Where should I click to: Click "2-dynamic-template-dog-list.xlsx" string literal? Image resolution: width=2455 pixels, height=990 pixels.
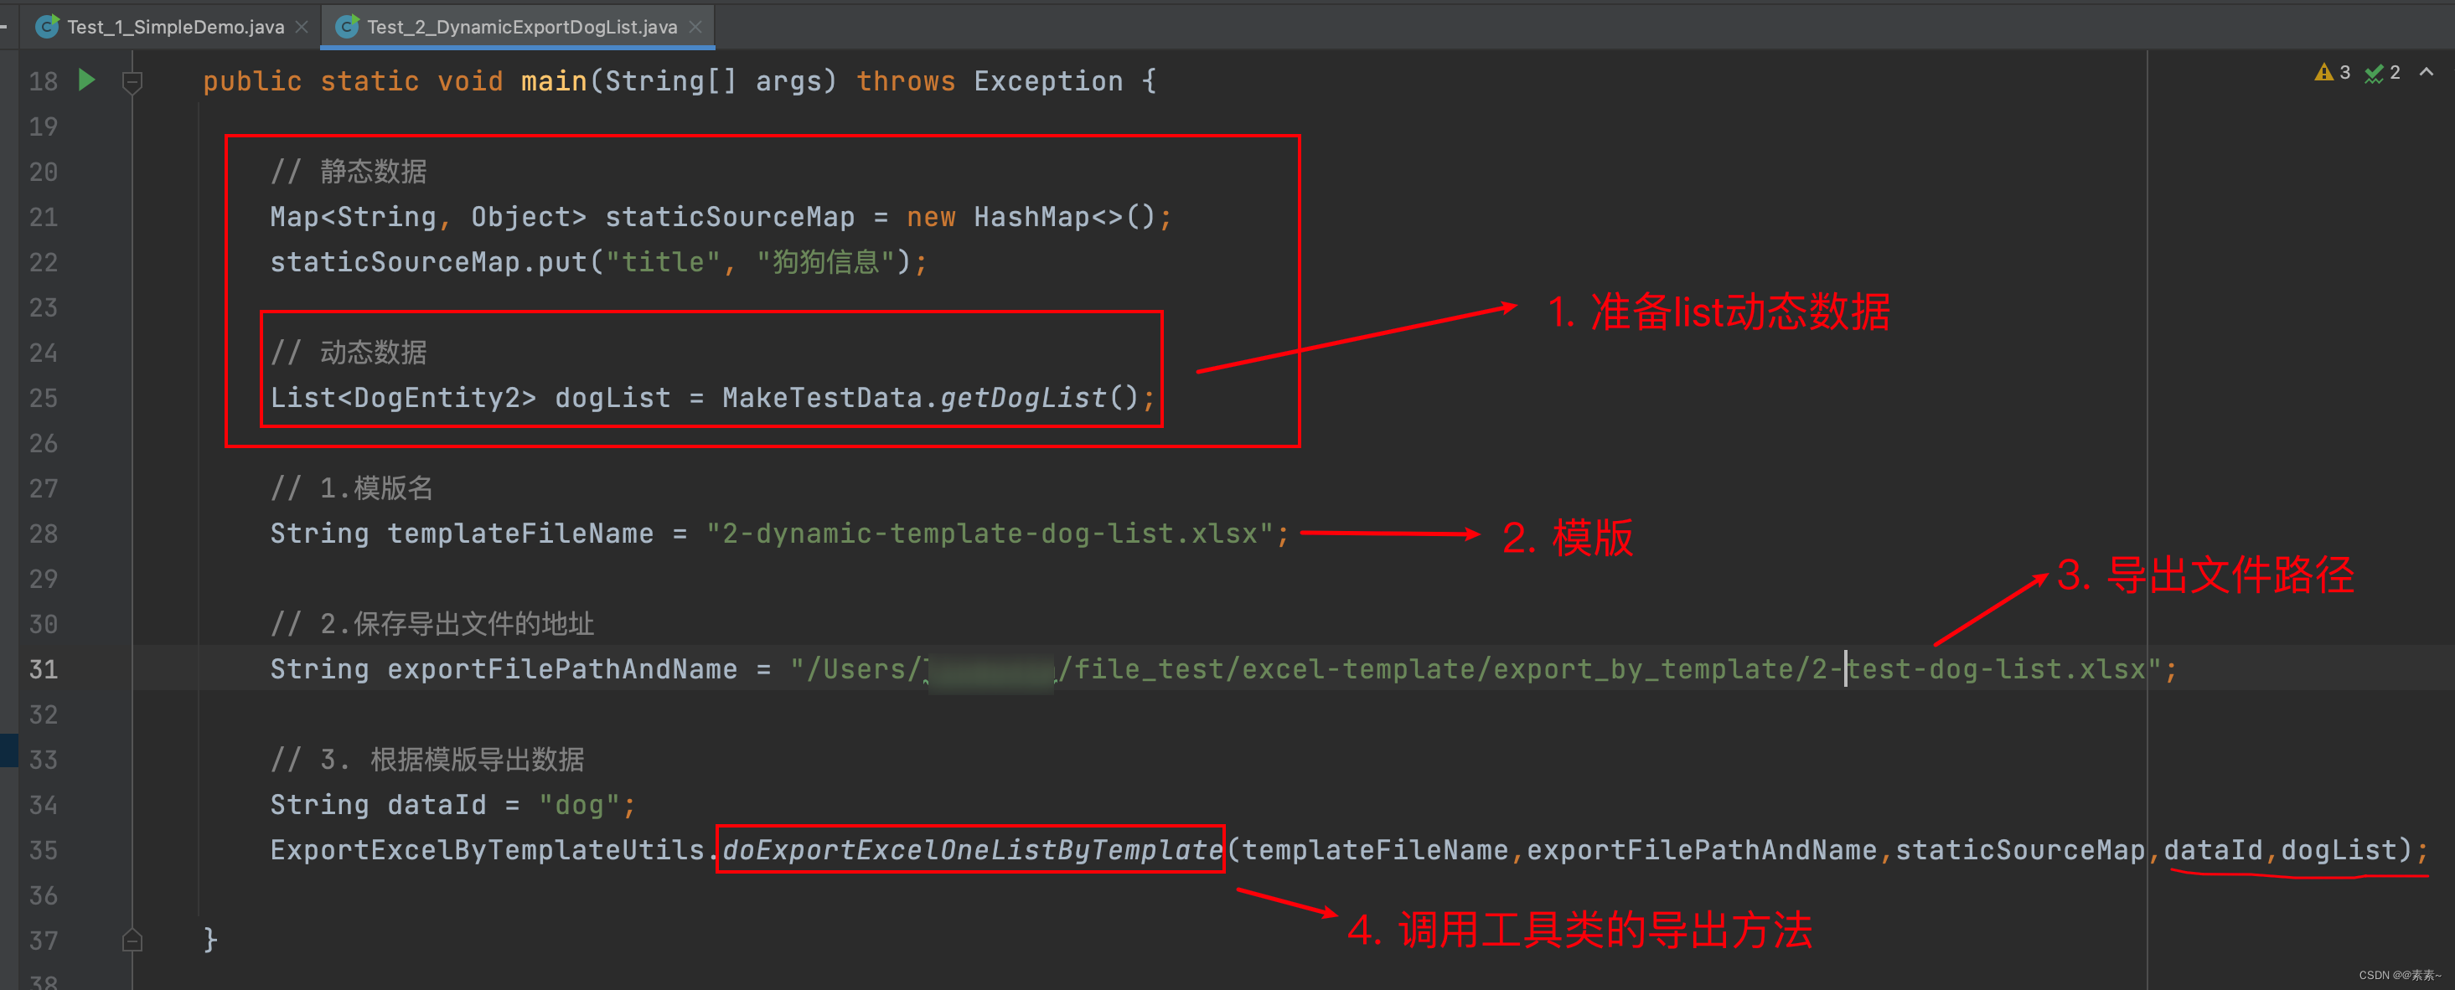pyautogui.click(x=990, y=534)
